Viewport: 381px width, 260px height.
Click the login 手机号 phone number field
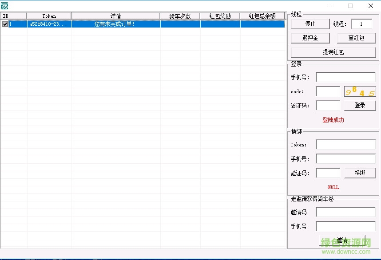(x=345, y=77)
